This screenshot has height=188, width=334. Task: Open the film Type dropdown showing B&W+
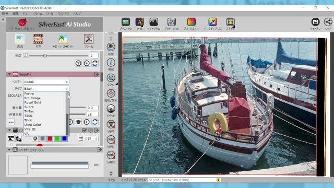[x=46, y=88]
